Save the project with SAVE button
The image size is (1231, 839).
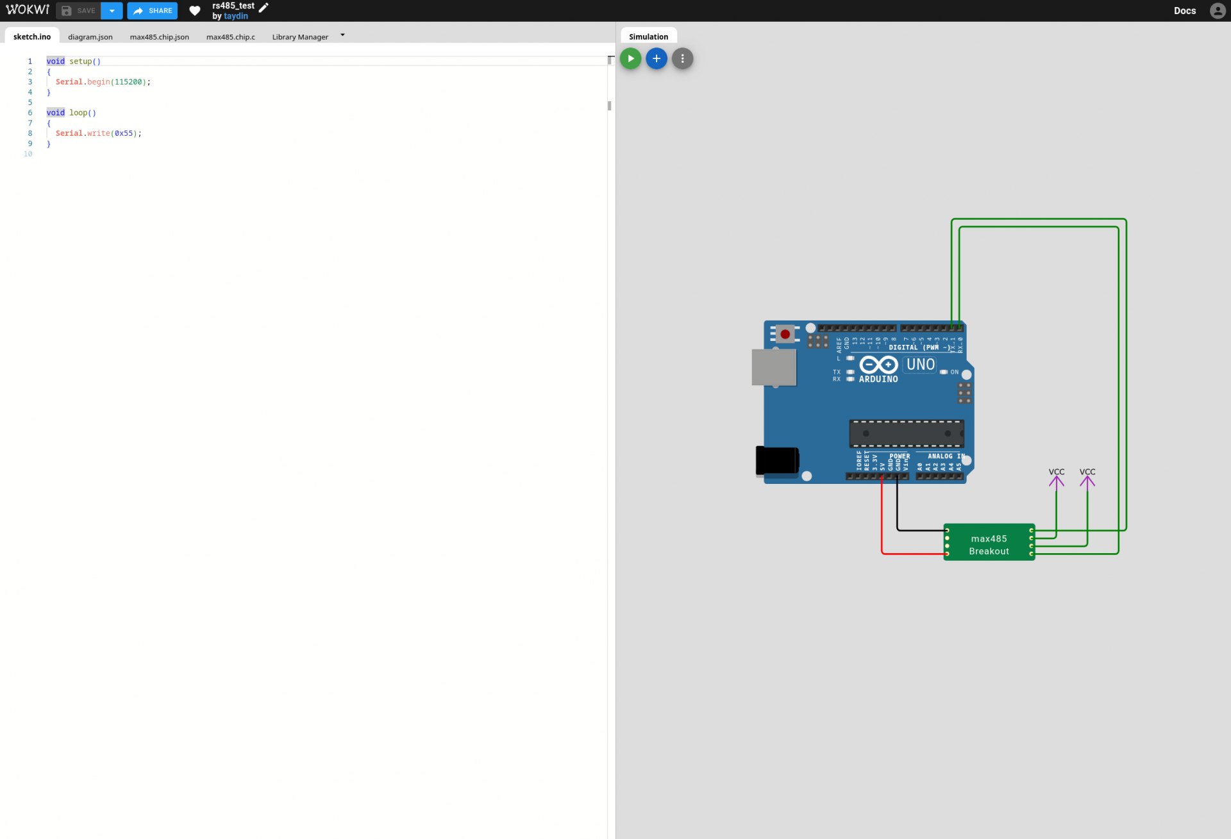tap(78, 11)
